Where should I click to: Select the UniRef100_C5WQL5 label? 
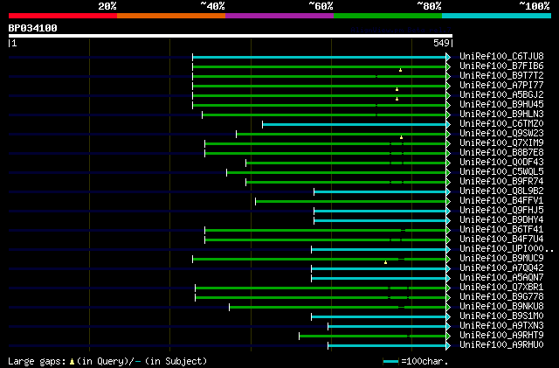(501, 172)
